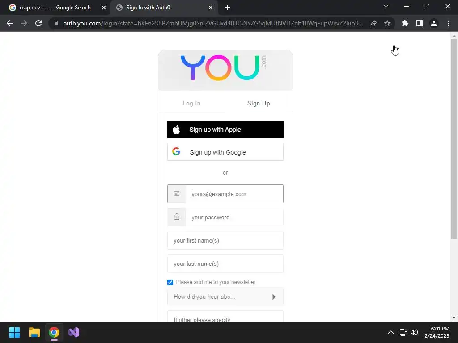The height and width of the screenshot is (343, 458).
Task: Sign up with Google button
Action: [x=225, y=152]
